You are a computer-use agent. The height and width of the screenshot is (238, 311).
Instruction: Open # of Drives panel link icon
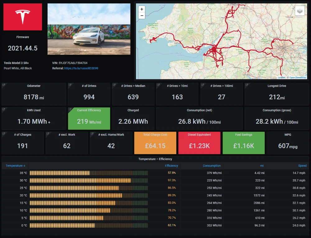pos(70,85)
